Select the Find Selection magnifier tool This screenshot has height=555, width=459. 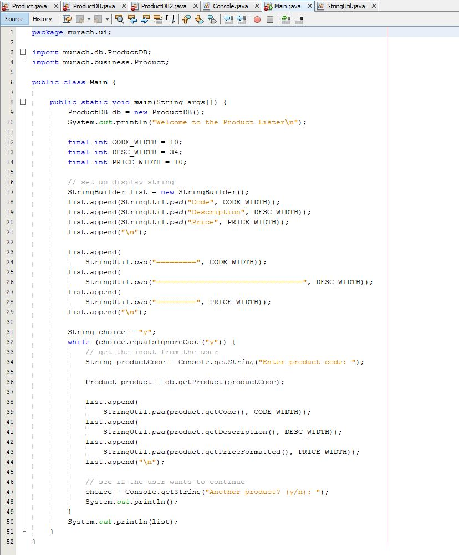coord(119,19)
